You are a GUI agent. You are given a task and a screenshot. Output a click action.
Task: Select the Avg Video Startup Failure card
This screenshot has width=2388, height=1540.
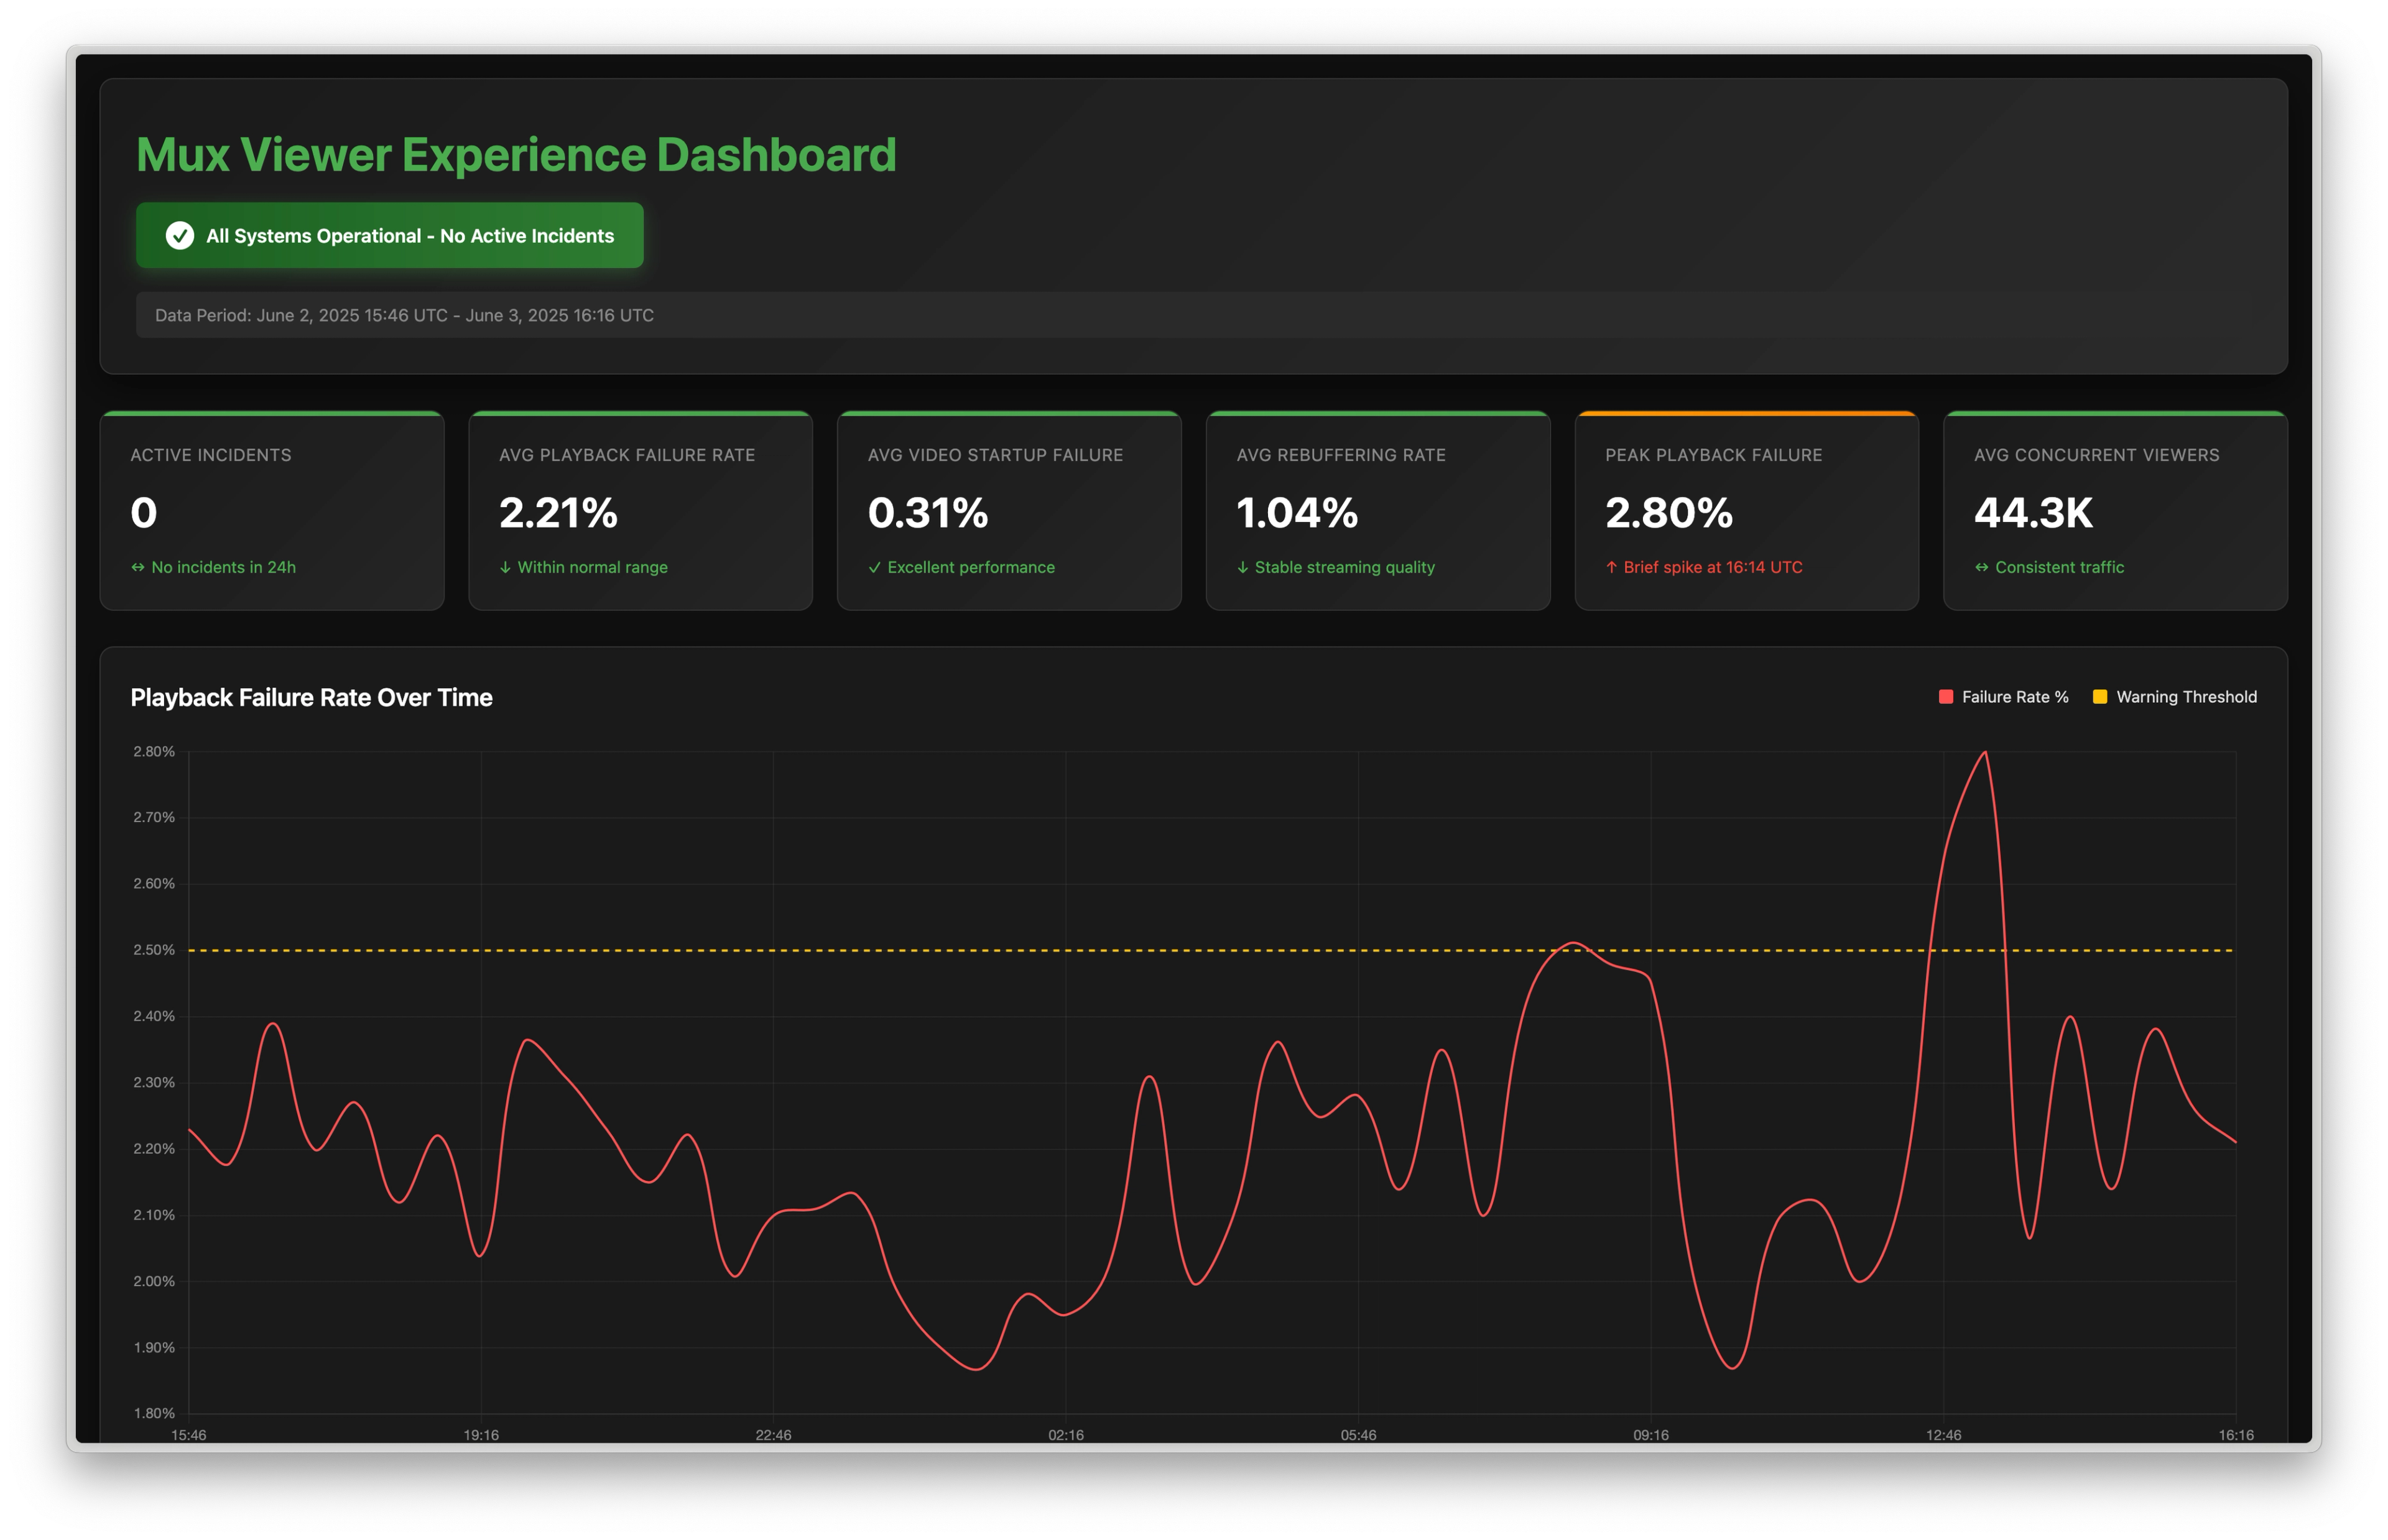(1009, 510)
